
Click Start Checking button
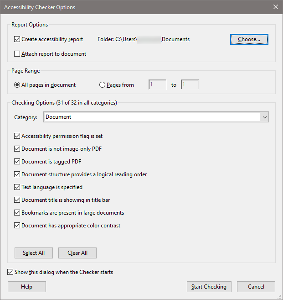(x=209, y=287)
